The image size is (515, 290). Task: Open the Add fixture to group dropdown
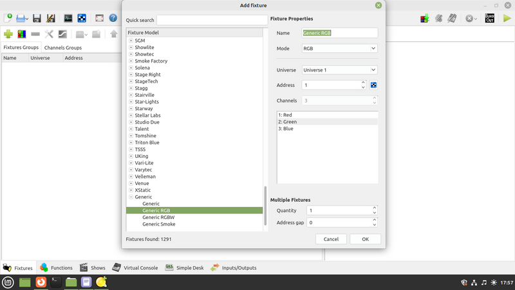click(82, 34)
